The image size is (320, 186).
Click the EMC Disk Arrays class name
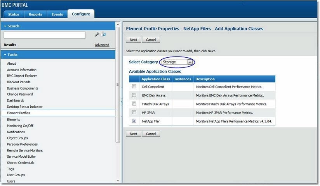(x=154, y=95)
